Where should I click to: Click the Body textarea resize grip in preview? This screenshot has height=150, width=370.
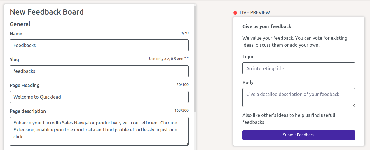pos(353,105)
